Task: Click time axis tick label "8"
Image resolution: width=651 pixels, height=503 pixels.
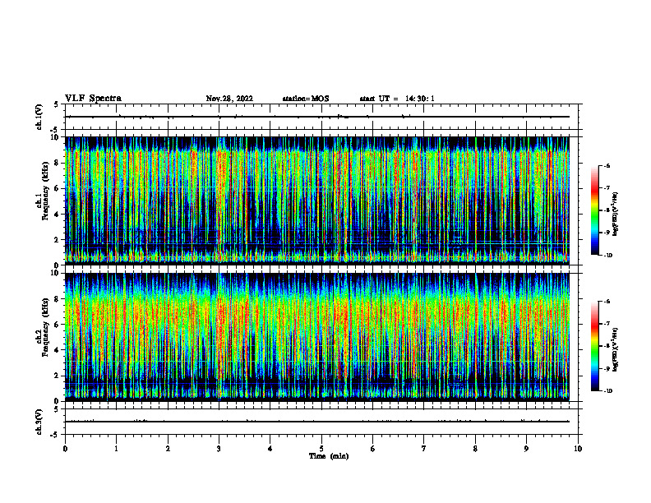Action: pyautogui.click(x=475, y=449)
